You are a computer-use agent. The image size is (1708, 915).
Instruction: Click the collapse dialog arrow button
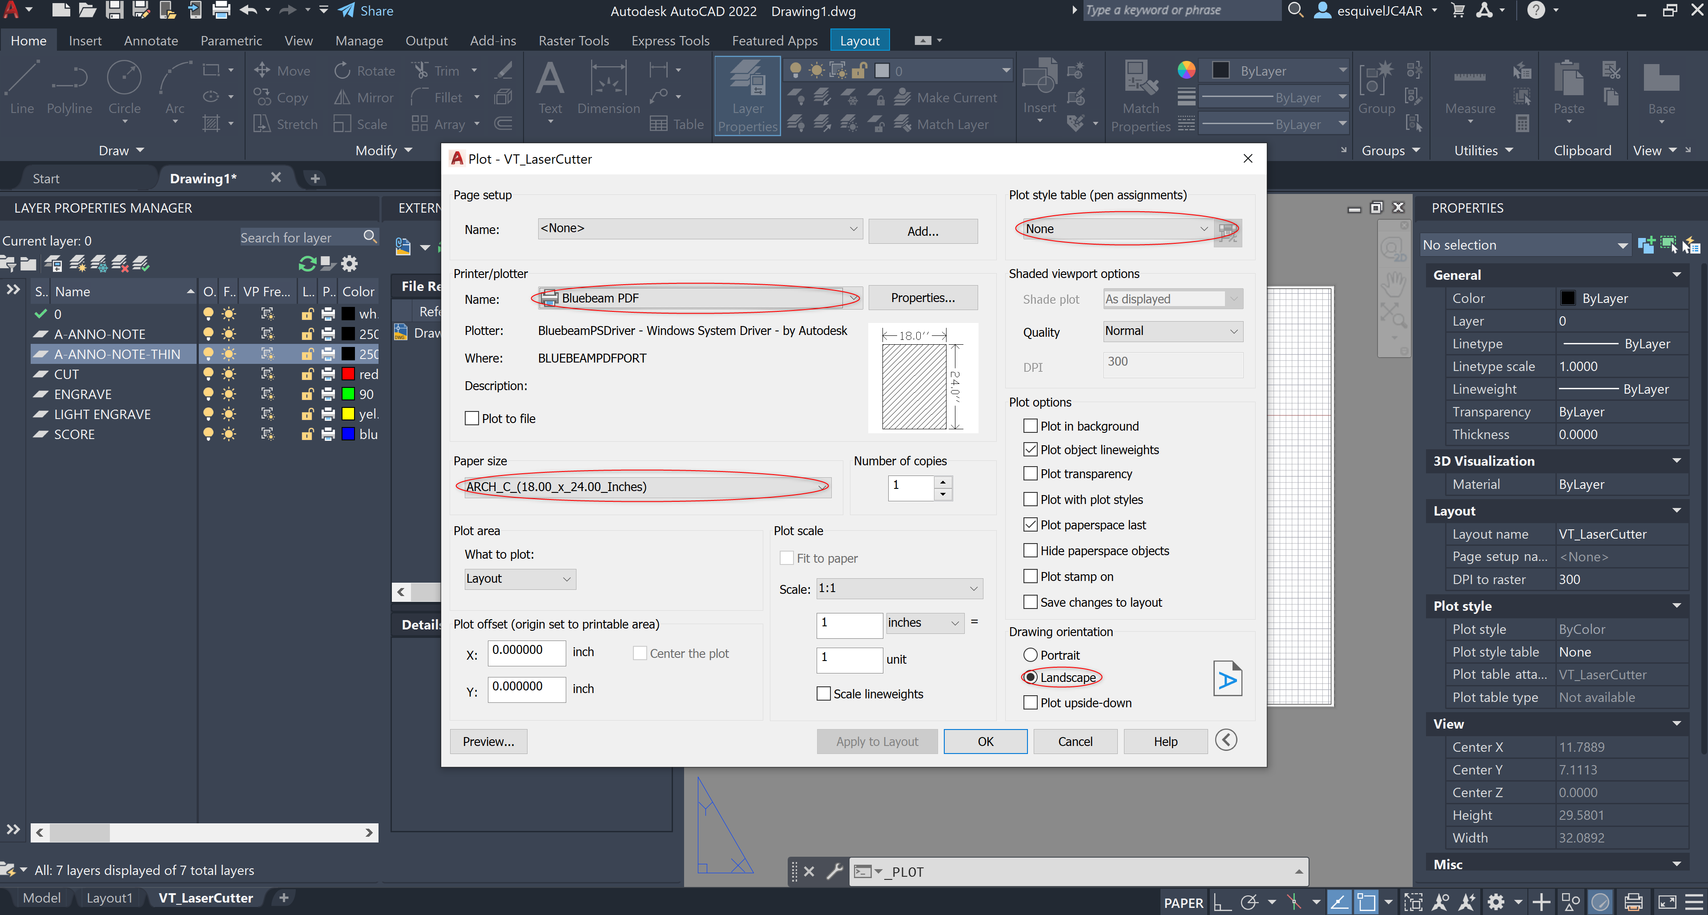coord(1226,740)
